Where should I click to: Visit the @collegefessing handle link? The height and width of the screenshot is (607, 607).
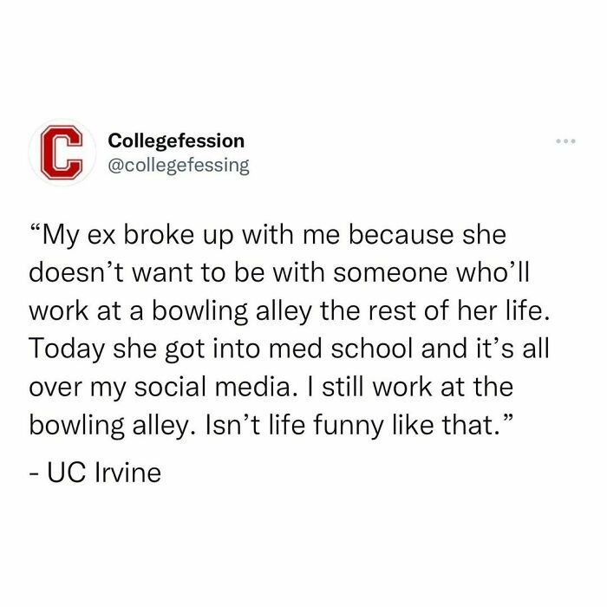tap(179, 166)
